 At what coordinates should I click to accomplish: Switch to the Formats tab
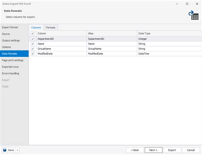(51, 28)
